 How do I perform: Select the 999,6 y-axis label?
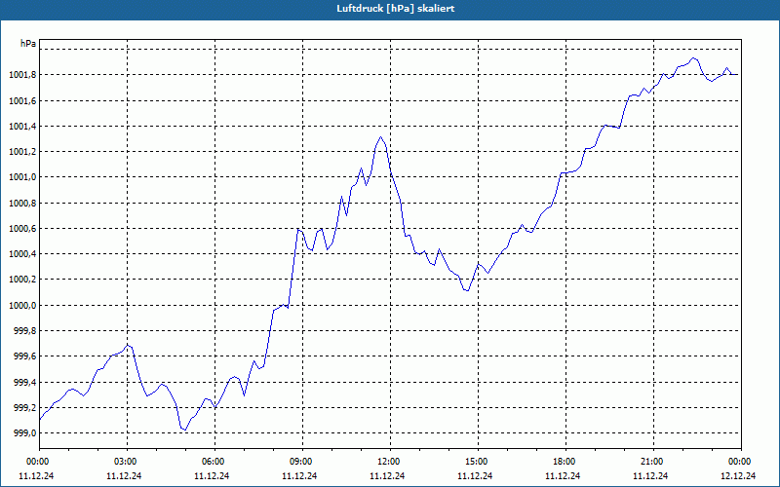24,356
